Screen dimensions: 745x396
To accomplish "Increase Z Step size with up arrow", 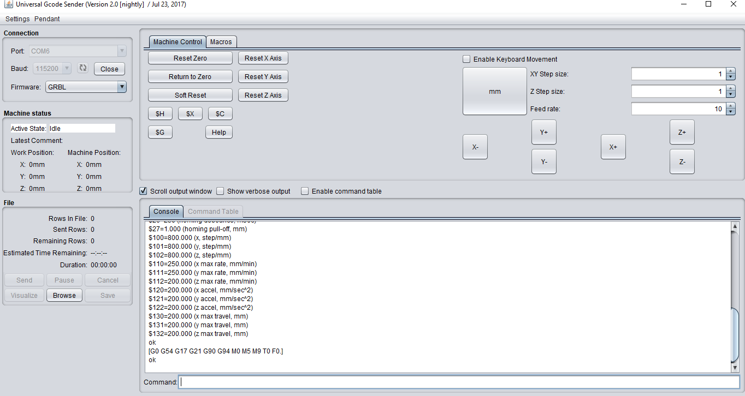I will [x=731, y=88].
